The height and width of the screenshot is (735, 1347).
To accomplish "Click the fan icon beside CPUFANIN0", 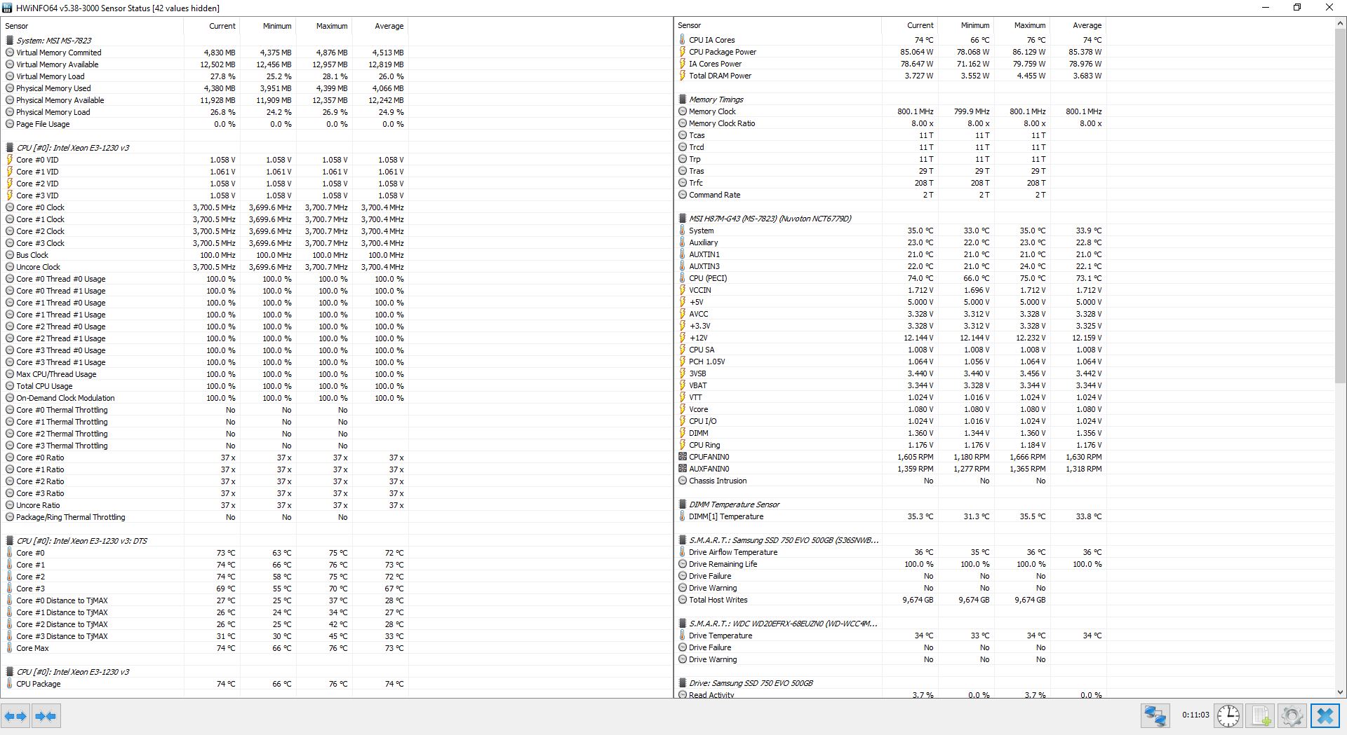I will [x=683, y=457].
